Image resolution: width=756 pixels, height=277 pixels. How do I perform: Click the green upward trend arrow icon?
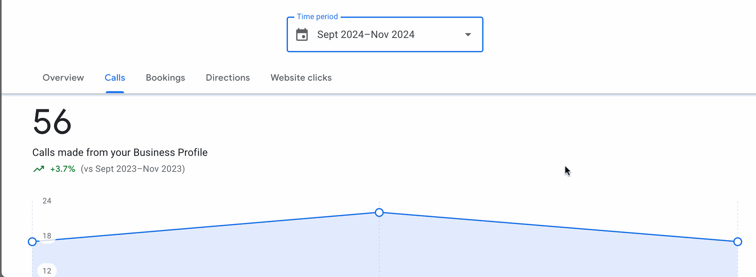click(39, 169)
